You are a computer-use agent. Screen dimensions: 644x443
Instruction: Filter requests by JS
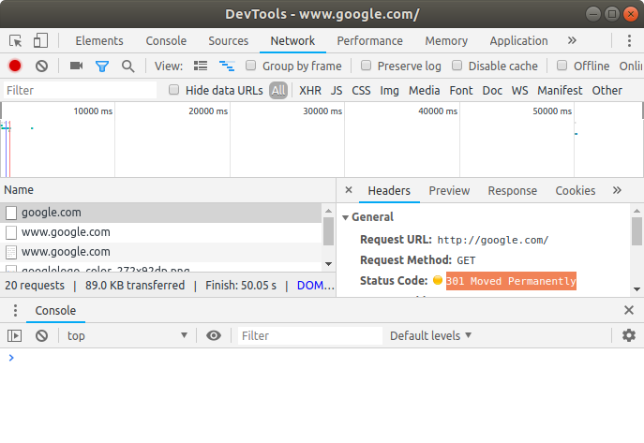pos(337,90)
